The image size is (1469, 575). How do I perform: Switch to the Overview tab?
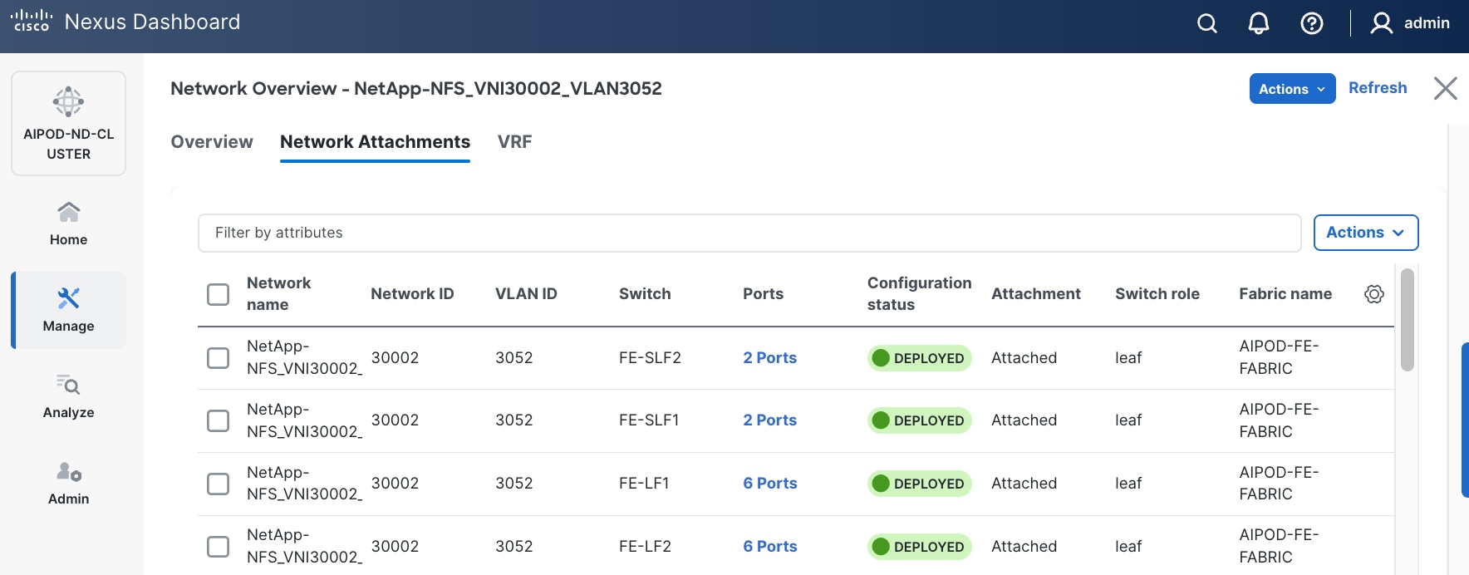pos(212,142)
